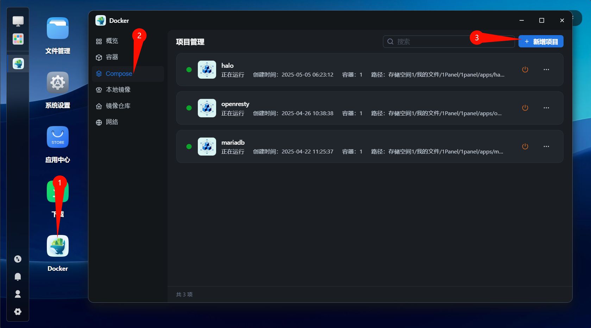Image resolution: width=591 pixels, height=328 pixels.
Task: Click the user profile icon in dock
Action: pos(18,294)
